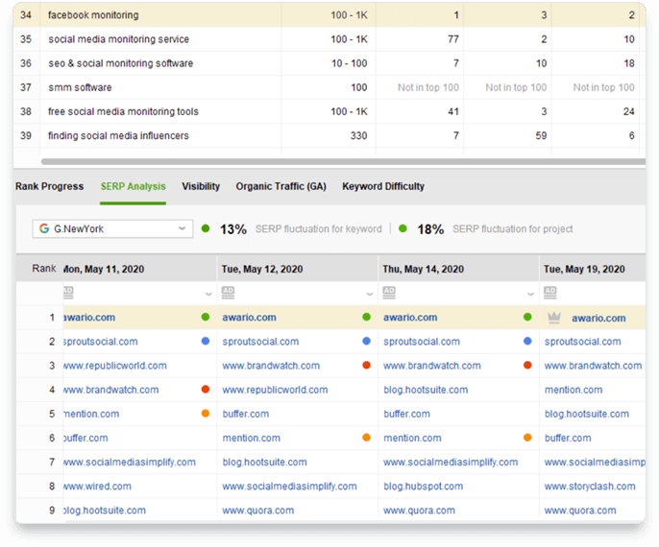The image size is (659, 547).
Task: Expand the ads chevron under Thu, May 14
Action: pyautogui.click(x=530, y=294)
